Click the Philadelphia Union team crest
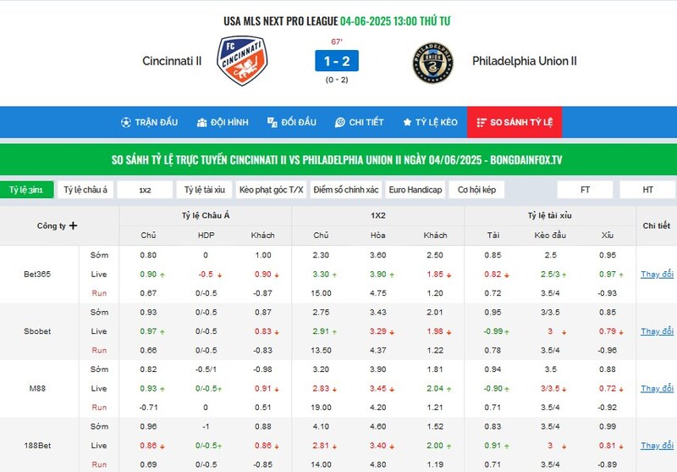The width and height of the screenshot is (677, 472). tap(432, 63)
